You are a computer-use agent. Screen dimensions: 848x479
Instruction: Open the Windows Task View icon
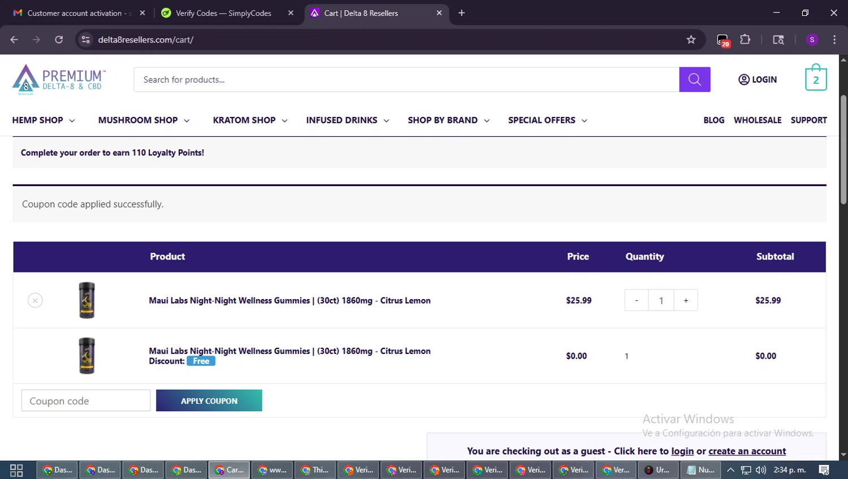pyautogui.click(x=16, y=470)
